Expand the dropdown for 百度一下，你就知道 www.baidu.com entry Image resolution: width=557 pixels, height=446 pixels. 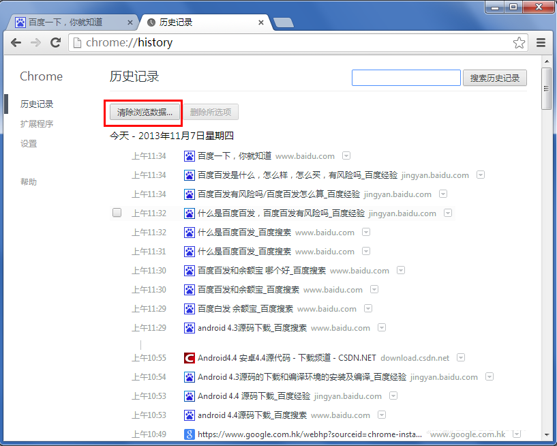pyautogui.click(x=346, y=155)
